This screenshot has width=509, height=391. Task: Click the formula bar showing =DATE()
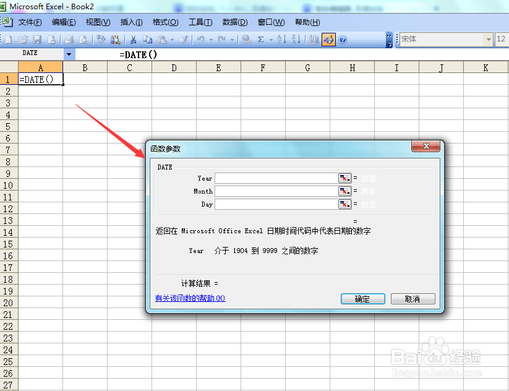coord(291,54)
